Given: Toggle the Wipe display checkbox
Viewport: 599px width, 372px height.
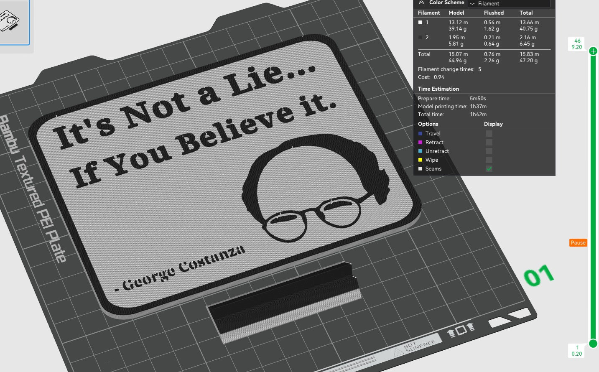Looking at the screenshot, I should pos(489,160).
